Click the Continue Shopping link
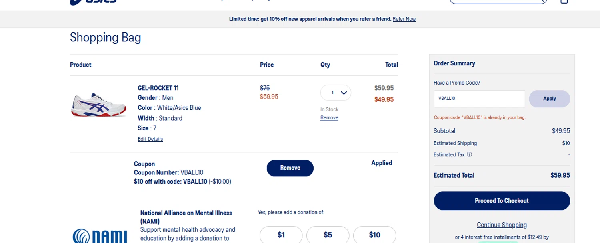This screenshot has width=600, height=243. (x=502, y=225)
